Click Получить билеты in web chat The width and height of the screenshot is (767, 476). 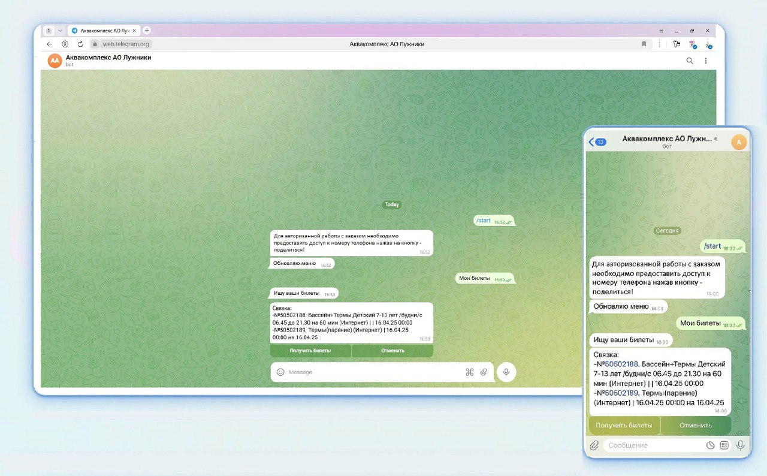click(x=310, y=351)
